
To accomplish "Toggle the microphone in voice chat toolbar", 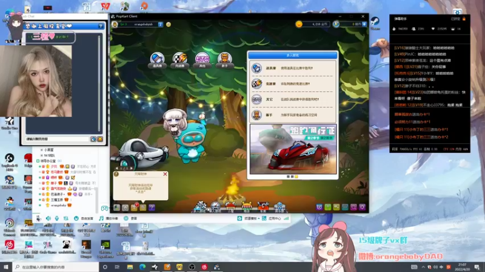I will pyautogui.click(x=57, y=218).
